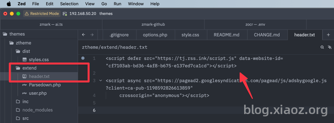The width and height of the screenshot is (334, 123).
Task: Open the Zed application menu
Action: [21, 4]
